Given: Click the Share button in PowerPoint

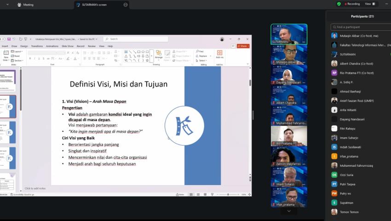Looking at the screenshot, I should [243, 46].
